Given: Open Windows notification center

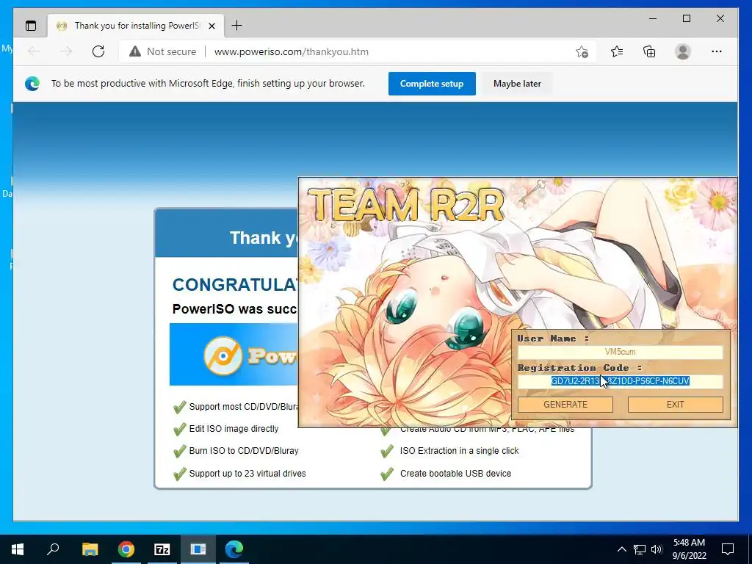Looking at the screenshot, I should click(728, 549).
